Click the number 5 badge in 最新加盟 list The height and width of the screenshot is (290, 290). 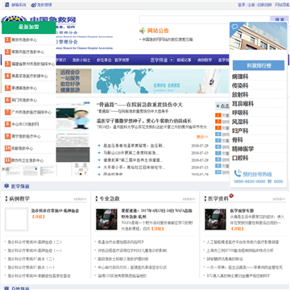pos(7,88)
